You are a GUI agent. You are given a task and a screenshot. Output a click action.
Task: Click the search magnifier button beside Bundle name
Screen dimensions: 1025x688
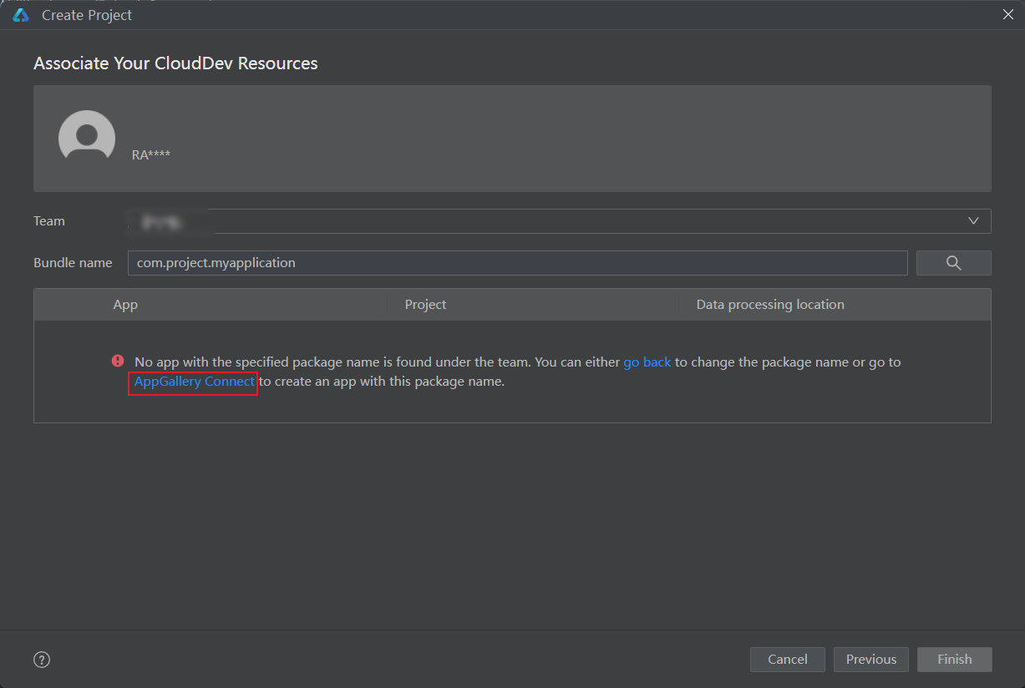tap(953, 263)
